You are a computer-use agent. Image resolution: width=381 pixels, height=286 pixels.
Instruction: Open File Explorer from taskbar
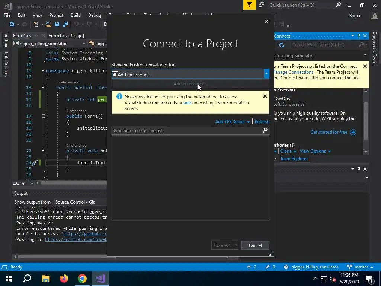pyautogui.click(x=45, y=279)
